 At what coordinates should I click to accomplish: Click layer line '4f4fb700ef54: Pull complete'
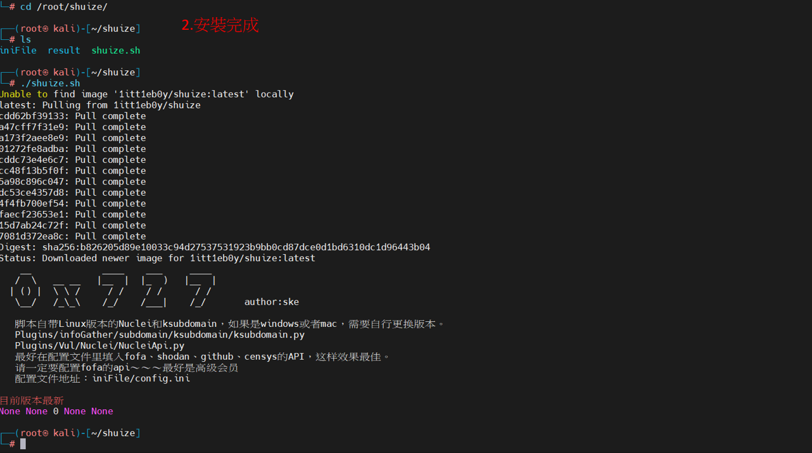(x=73, y=203)
